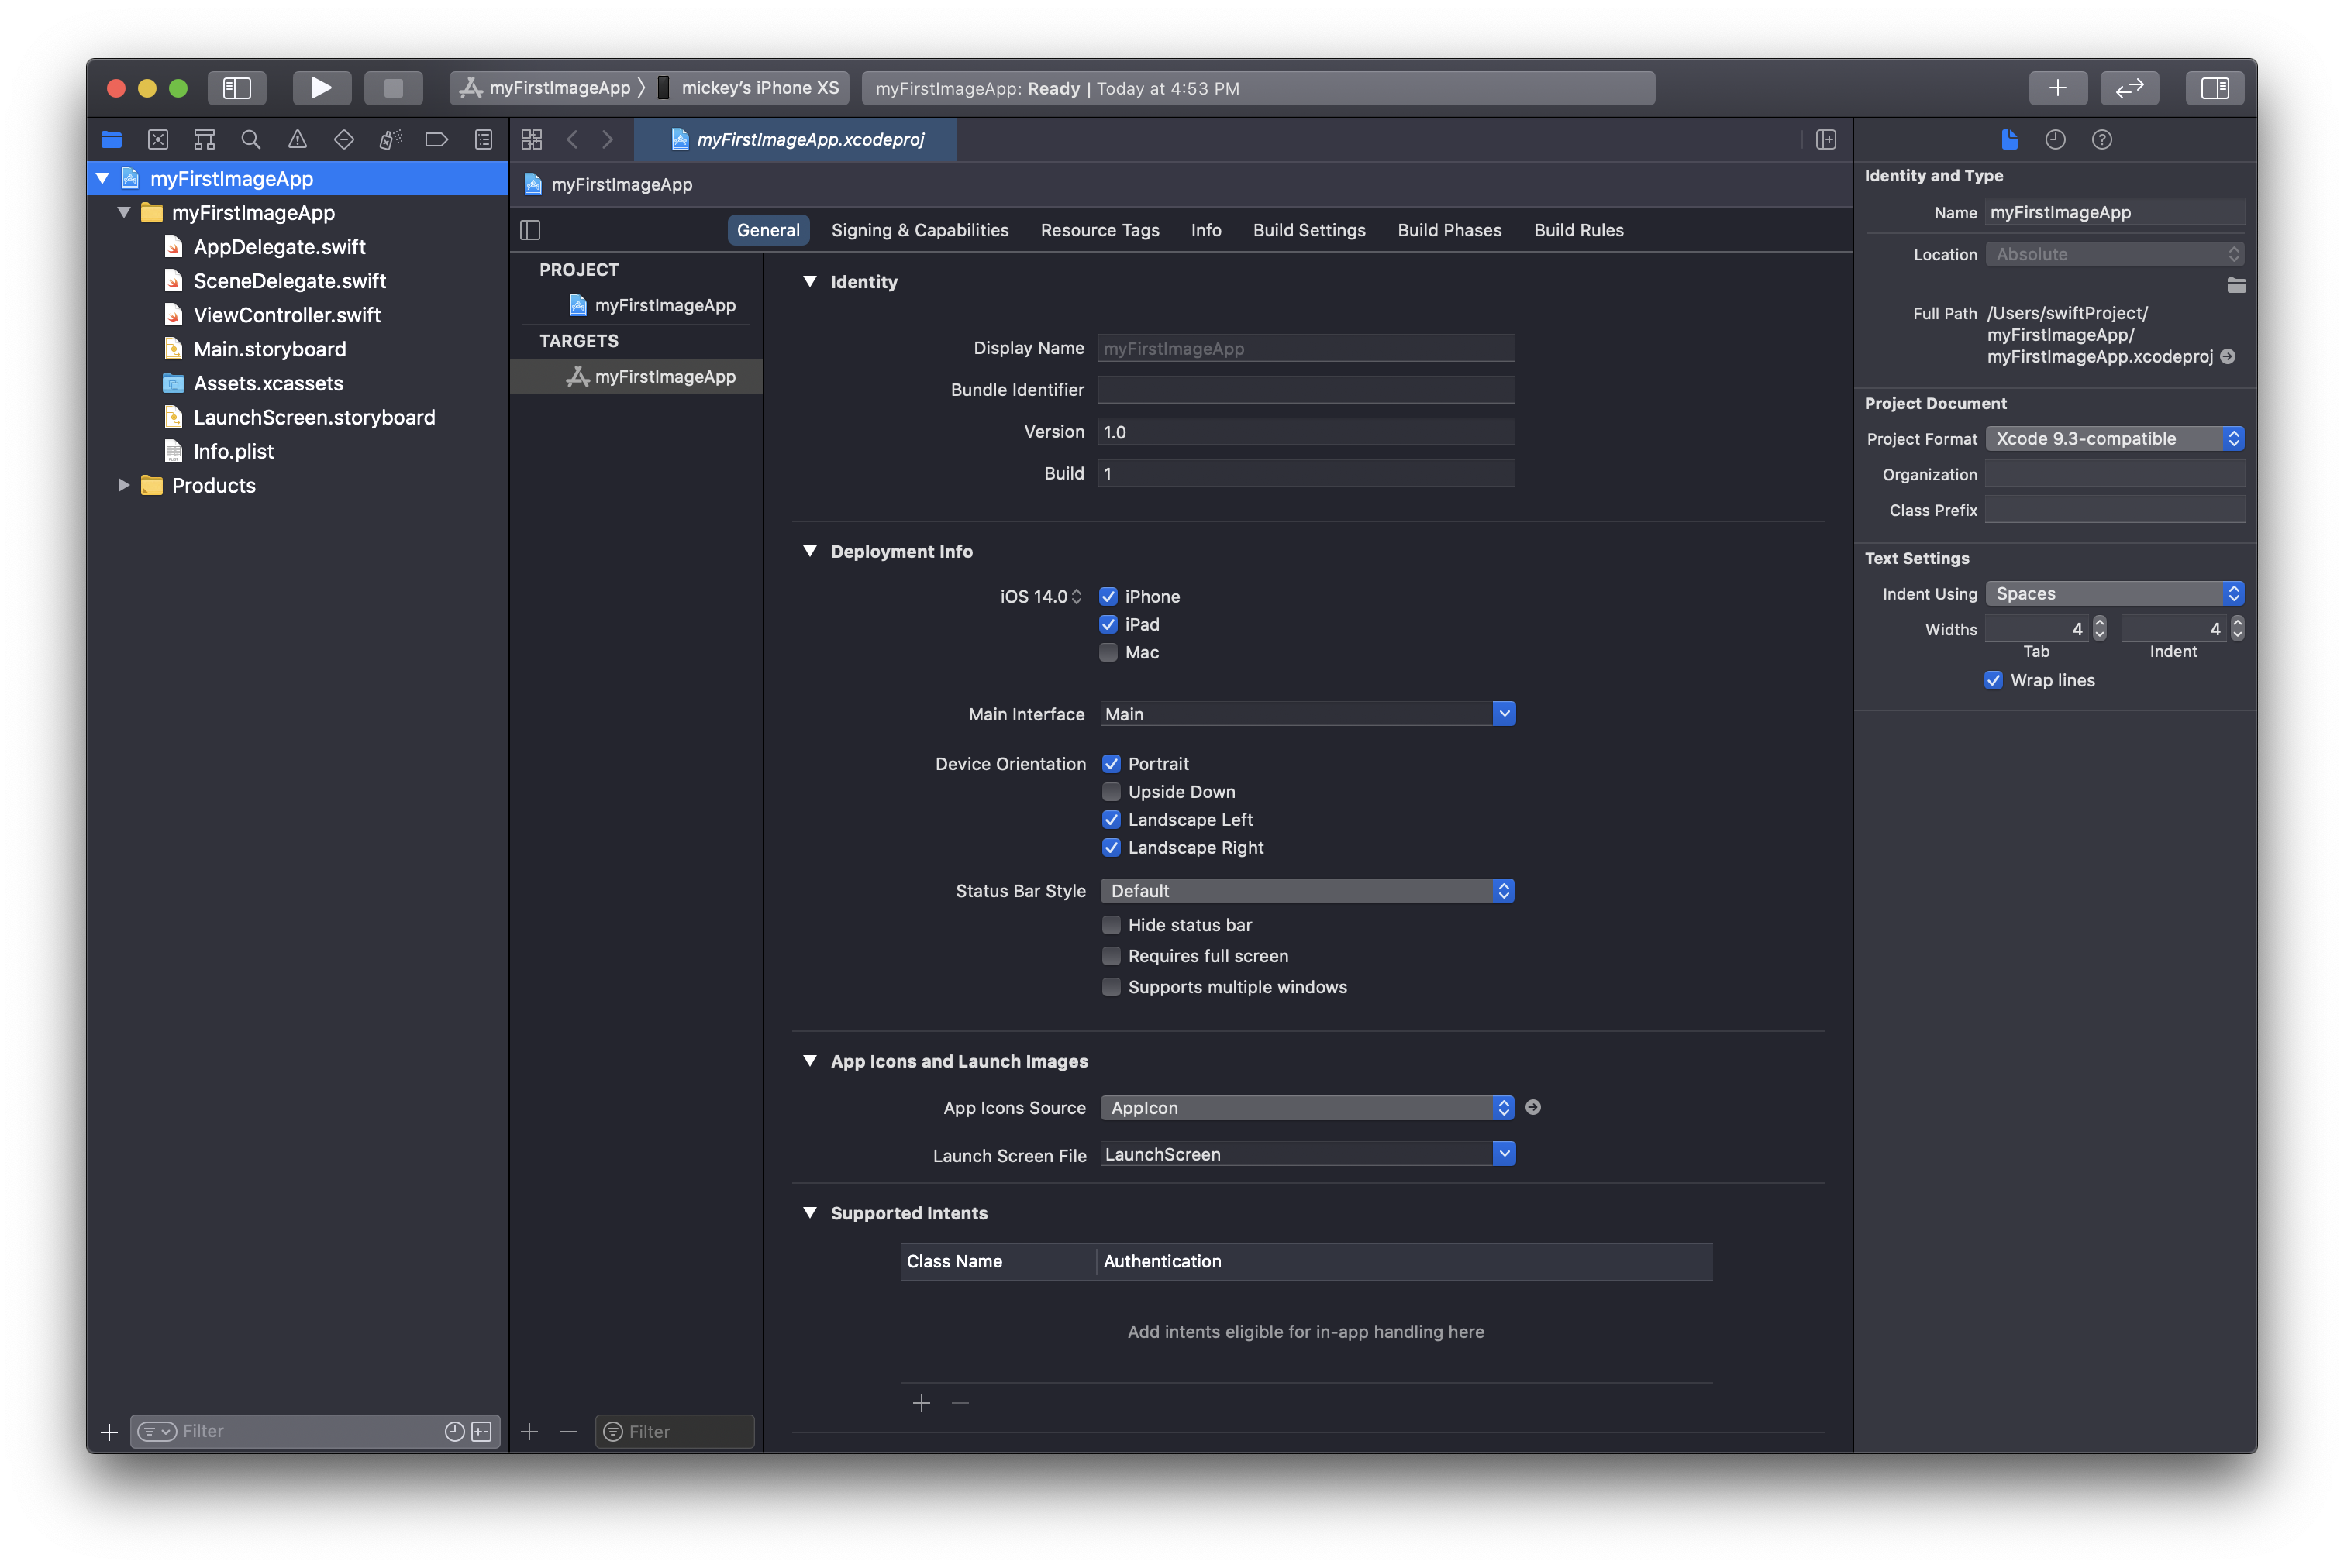
Task: Open the Test navigator diamond icon
Action: (x=344, y=140)
